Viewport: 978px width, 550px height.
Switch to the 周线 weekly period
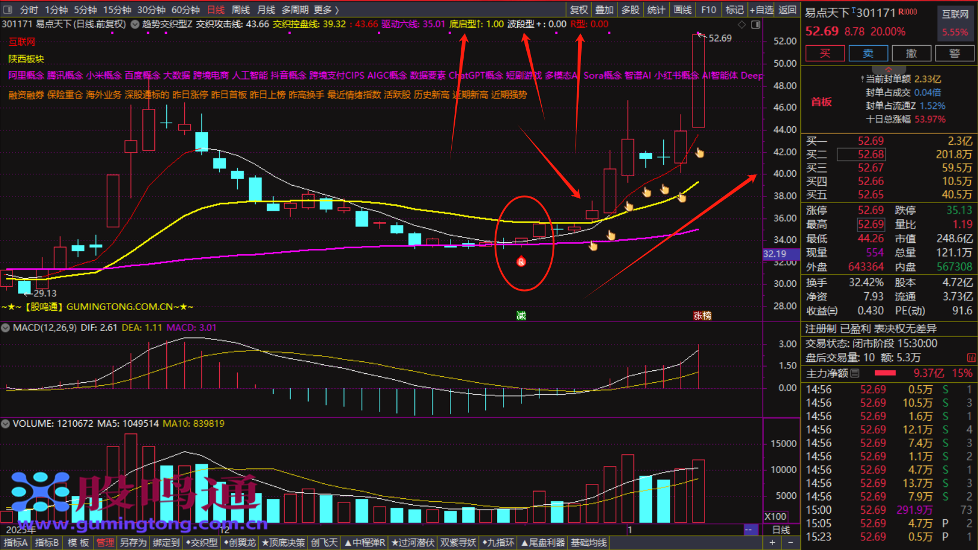point(240,10)
